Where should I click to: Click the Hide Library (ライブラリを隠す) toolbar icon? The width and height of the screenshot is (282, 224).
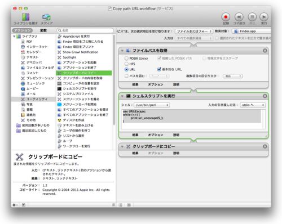click(x=26, y=17)
